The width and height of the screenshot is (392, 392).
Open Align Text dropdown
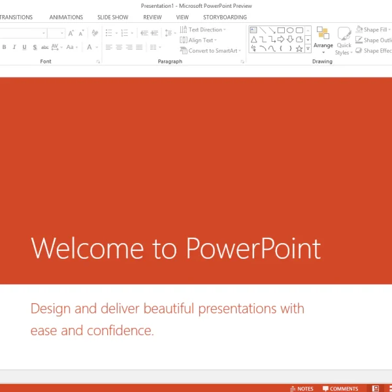tap(198, 40)
